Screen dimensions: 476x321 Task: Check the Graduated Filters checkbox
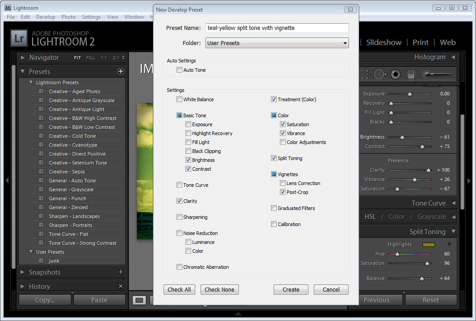pos(274,208)
